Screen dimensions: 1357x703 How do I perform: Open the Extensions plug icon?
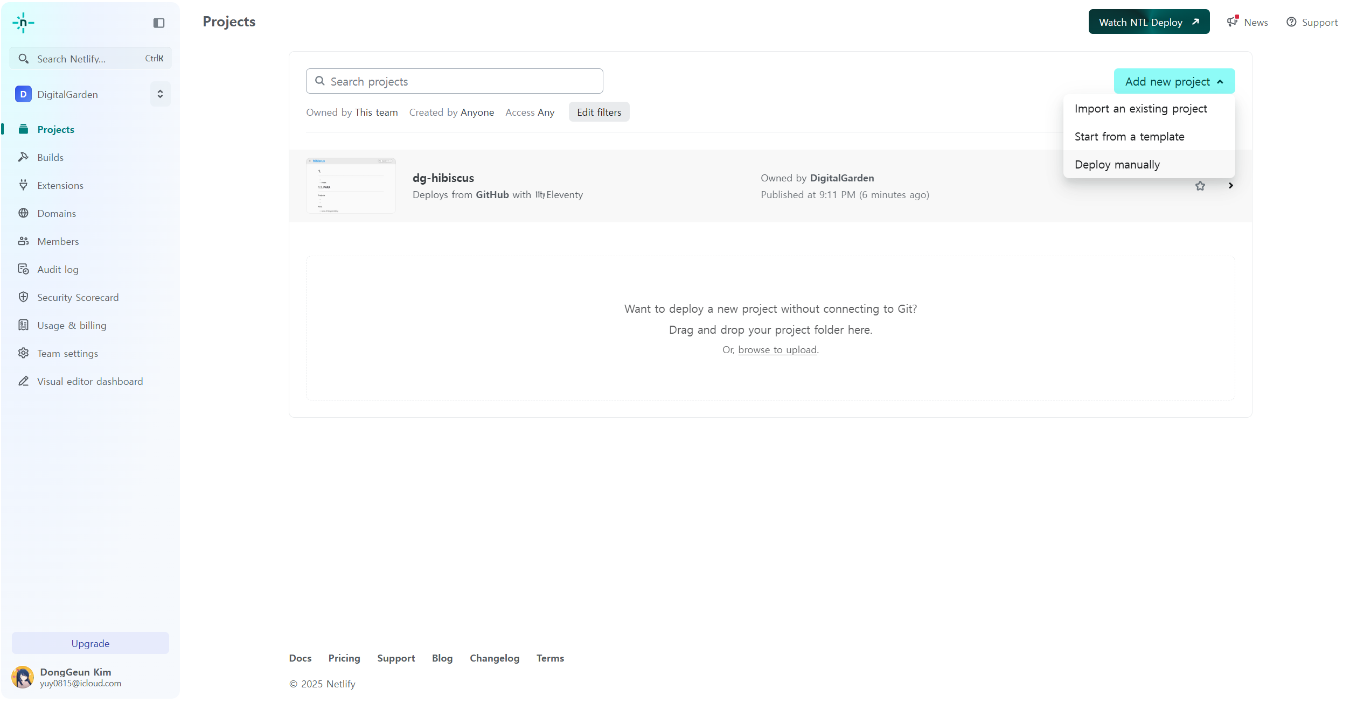[x=23, y=185]
